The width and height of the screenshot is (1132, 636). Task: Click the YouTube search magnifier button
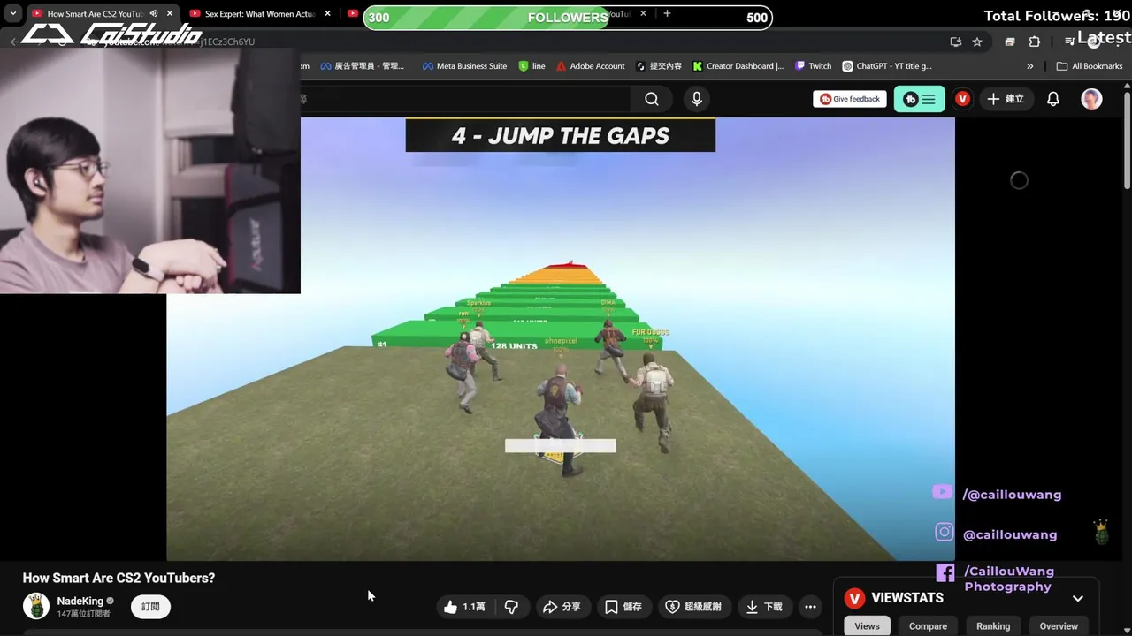[652, 99]
